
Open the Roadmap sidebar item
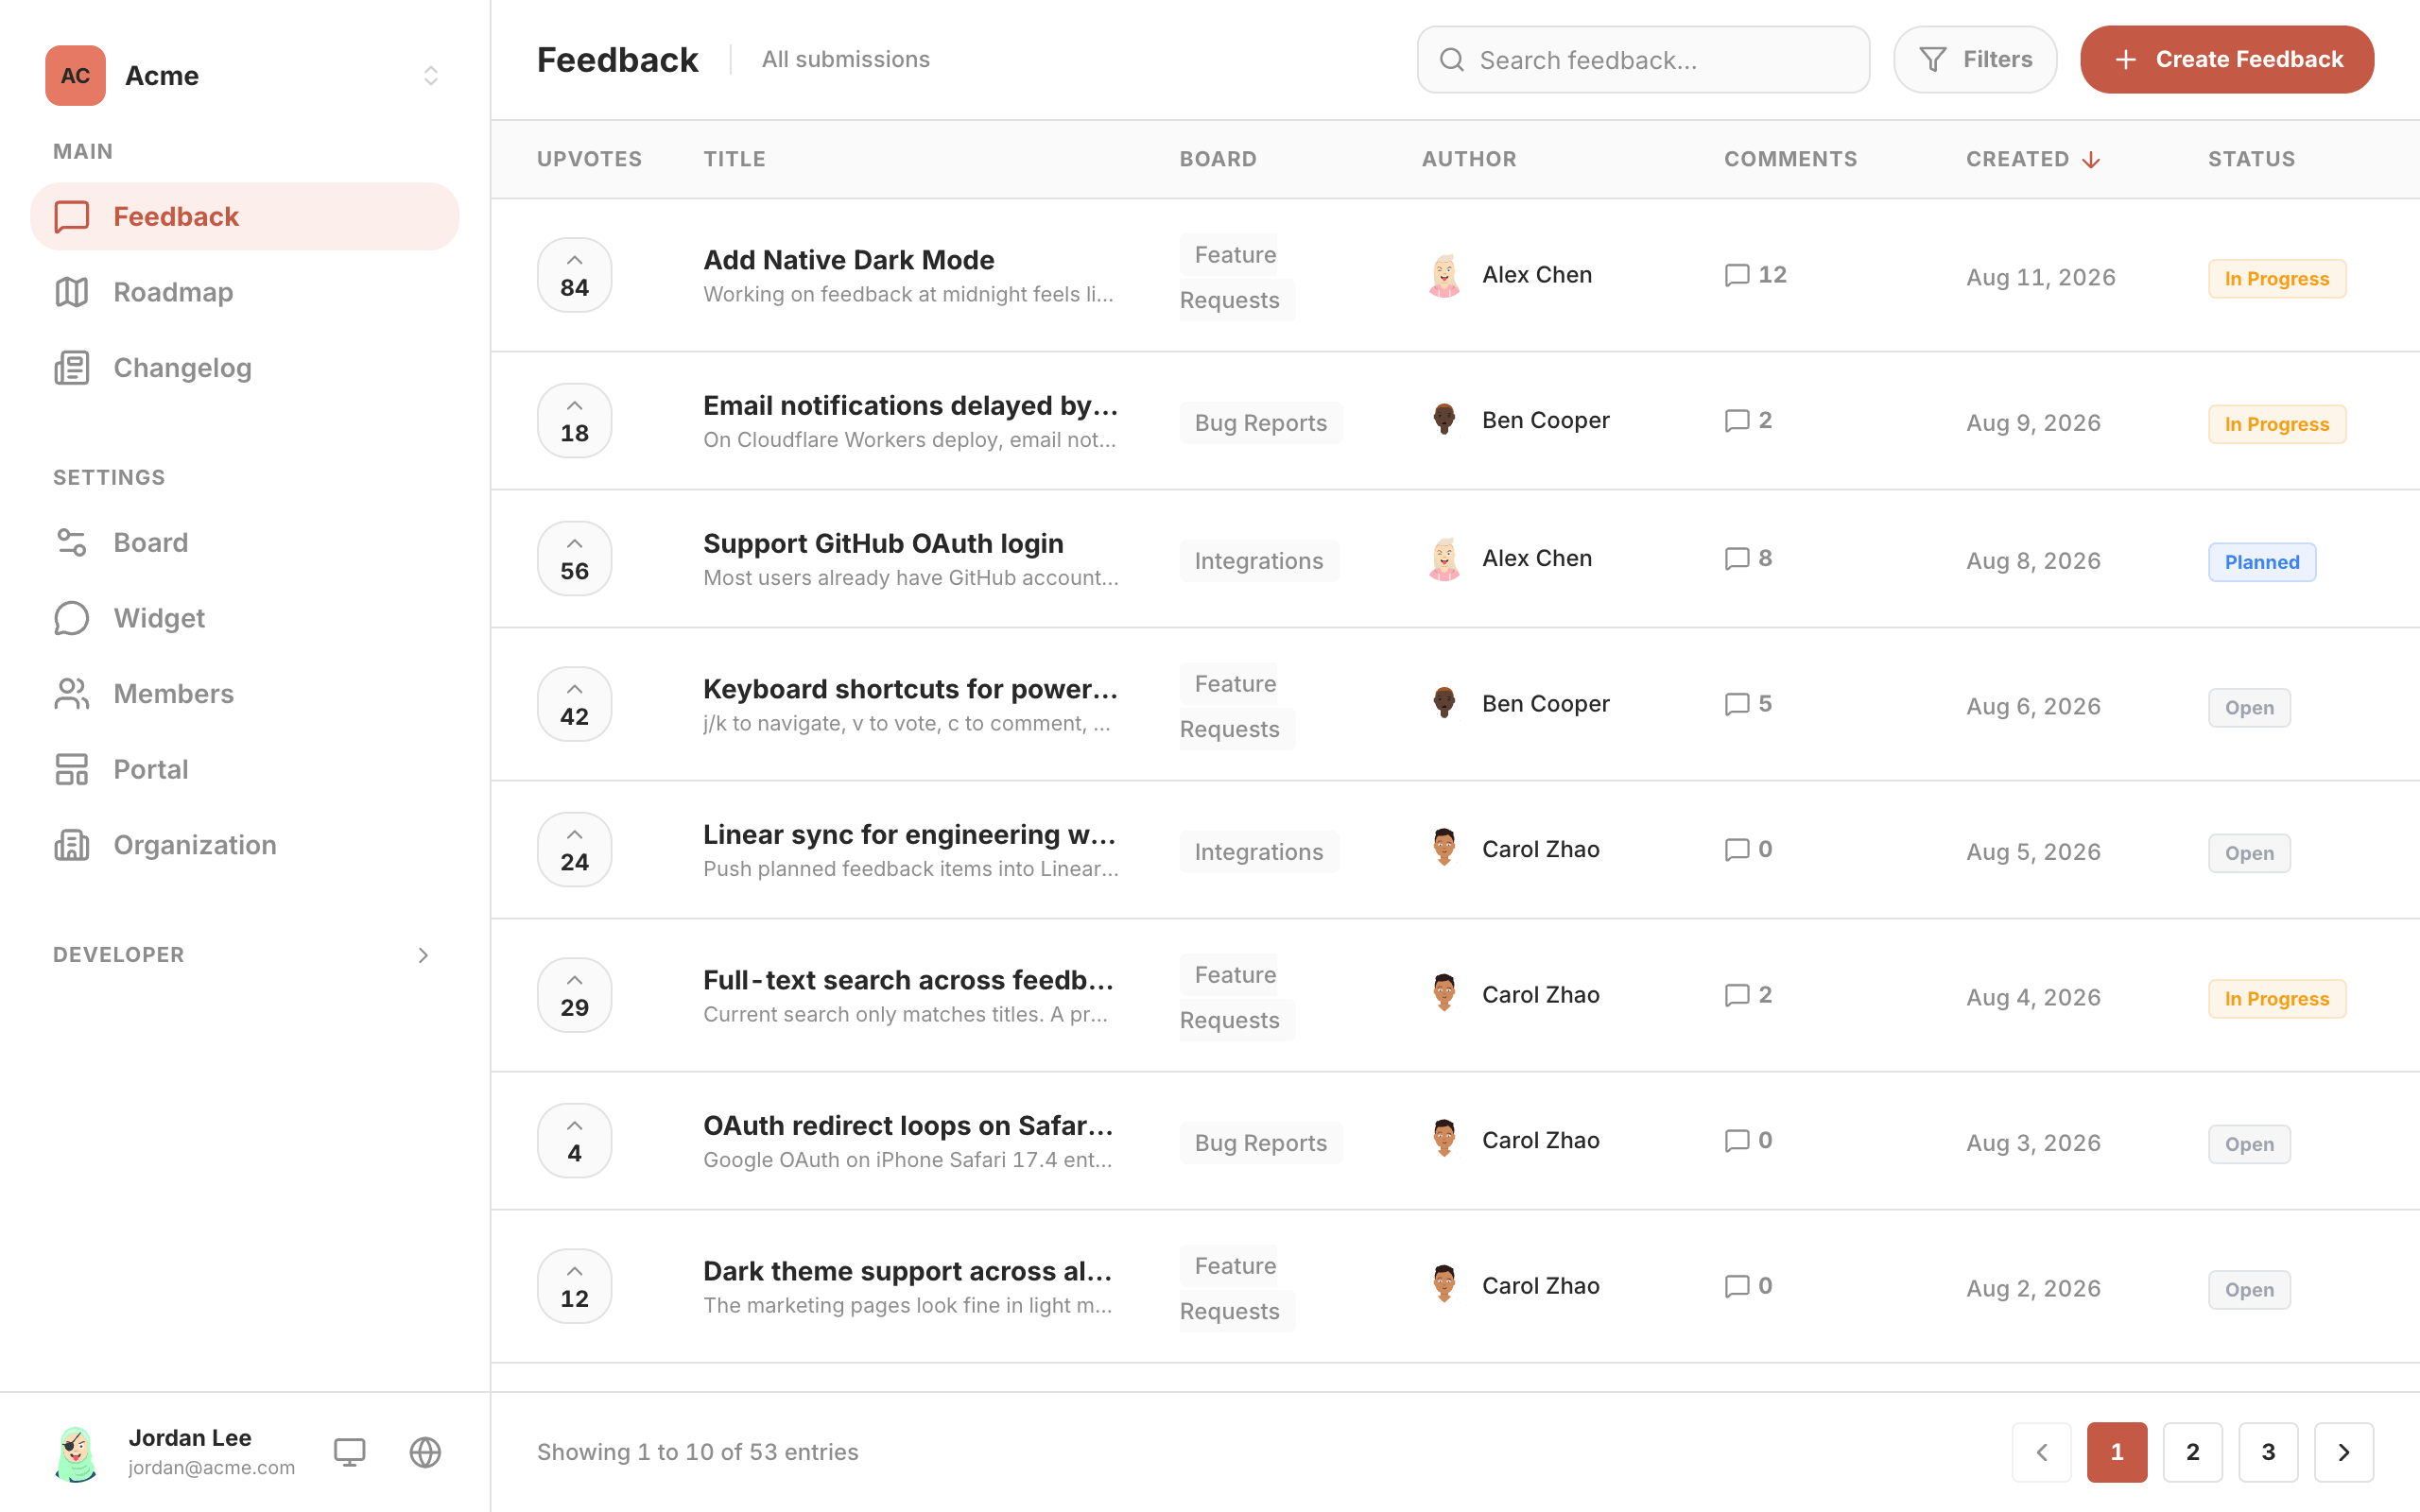click(244, 292)
